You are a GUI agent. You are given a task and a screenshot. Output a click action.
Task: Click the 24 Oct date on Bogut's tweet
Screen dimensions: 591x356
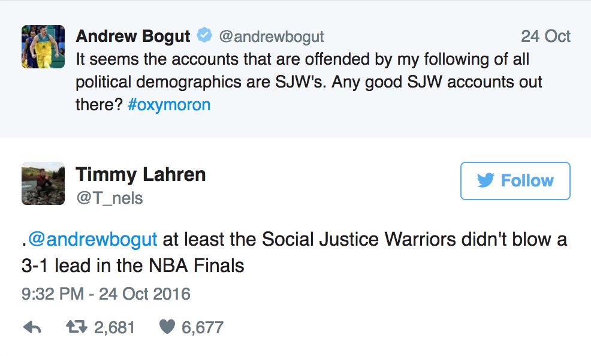click(x=545, y=37)
